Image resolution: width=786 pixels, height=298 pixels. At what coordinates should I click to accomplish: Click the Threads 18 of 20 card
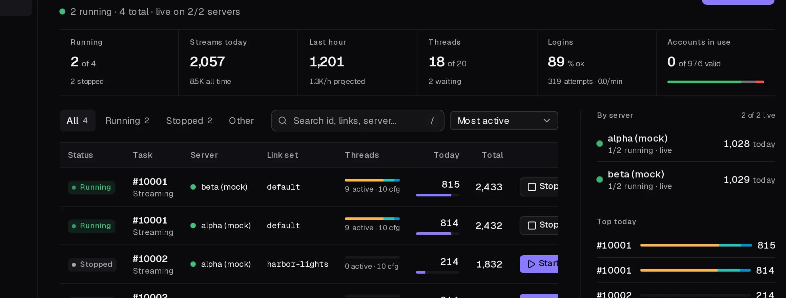pos(477,63)
